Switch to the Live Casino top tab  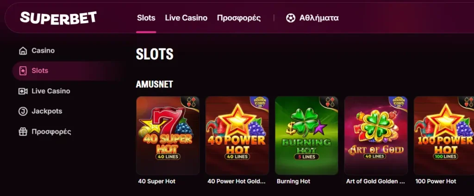[x=186, y=18]
